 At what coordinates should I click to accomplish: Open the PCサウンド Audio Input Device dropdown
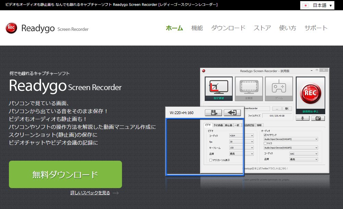coord(291,139)
